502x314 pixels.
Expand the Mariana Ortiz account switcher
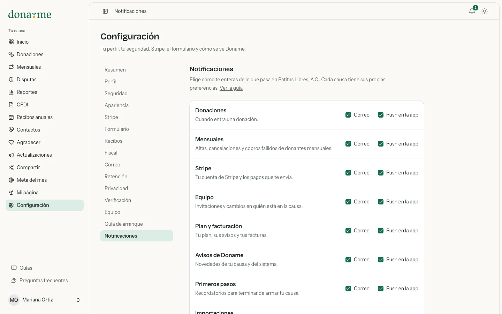tap(45, 300)
